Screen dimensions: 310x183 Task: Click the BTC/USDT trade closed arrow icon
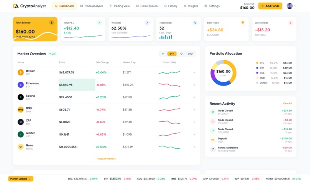[x=213, y=112]
